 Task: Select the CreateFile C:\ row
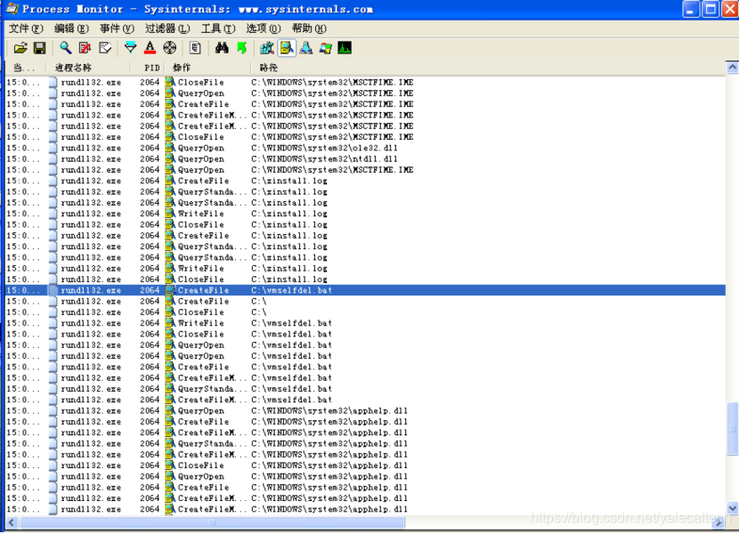(365, 301)
